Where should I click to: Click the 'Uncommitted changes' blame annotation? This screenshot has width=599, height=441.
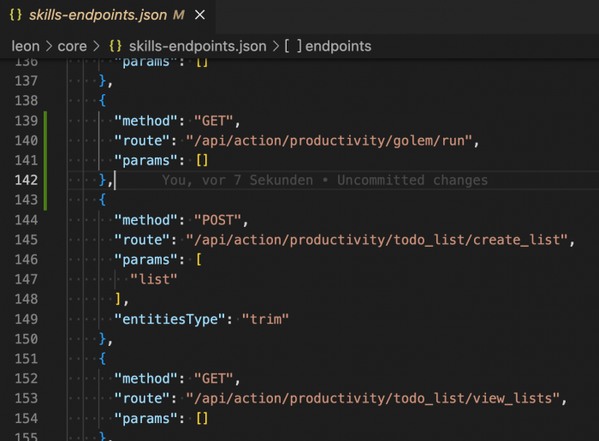[x=412, y=180]
